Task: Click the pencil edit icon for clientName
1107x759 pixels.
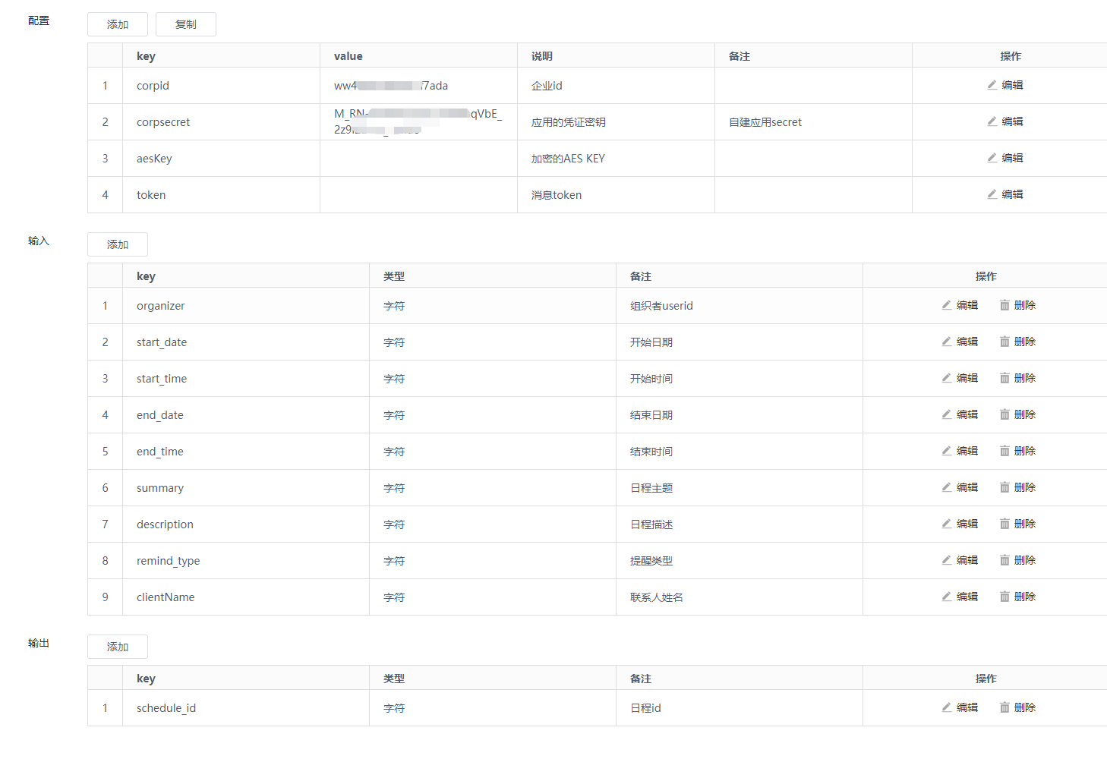Action: coord(946,597)
